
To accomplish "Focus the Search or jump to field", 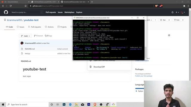I will click(27, 12).
